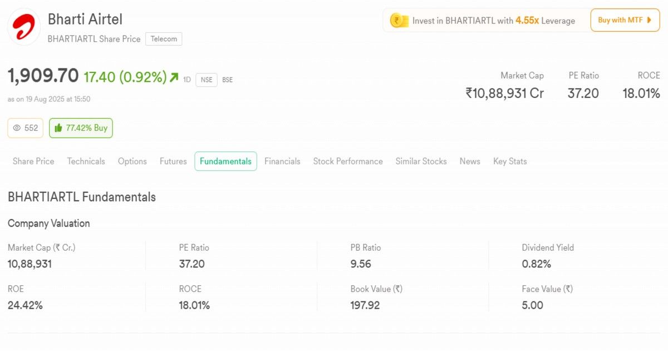Select the 1D timeframe

(186, 80)
